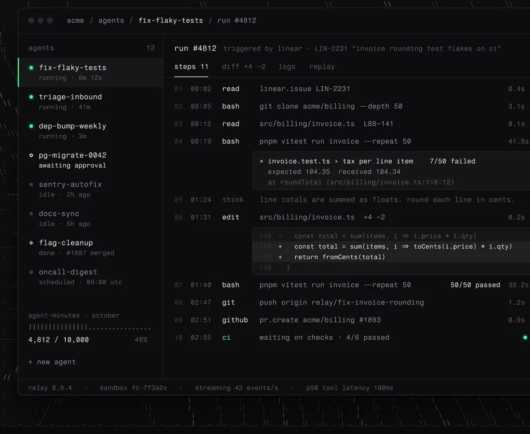Screen dimensions: 530x434
Task: Click sandbox fc-7f3a2c in status bar
Action: coord(134,388)
